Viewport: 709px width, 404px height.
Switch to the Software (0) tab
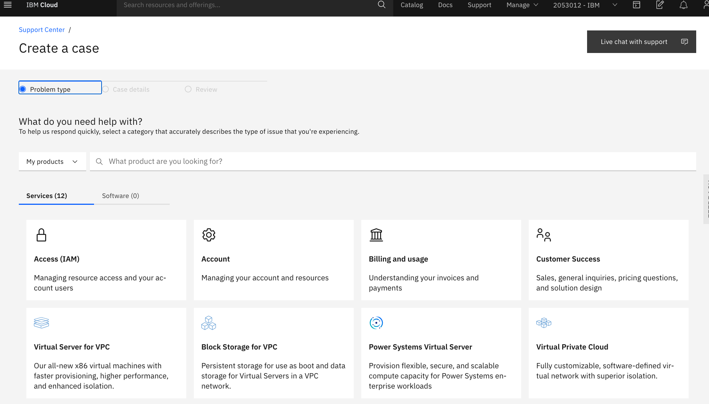tap(132, 196)
